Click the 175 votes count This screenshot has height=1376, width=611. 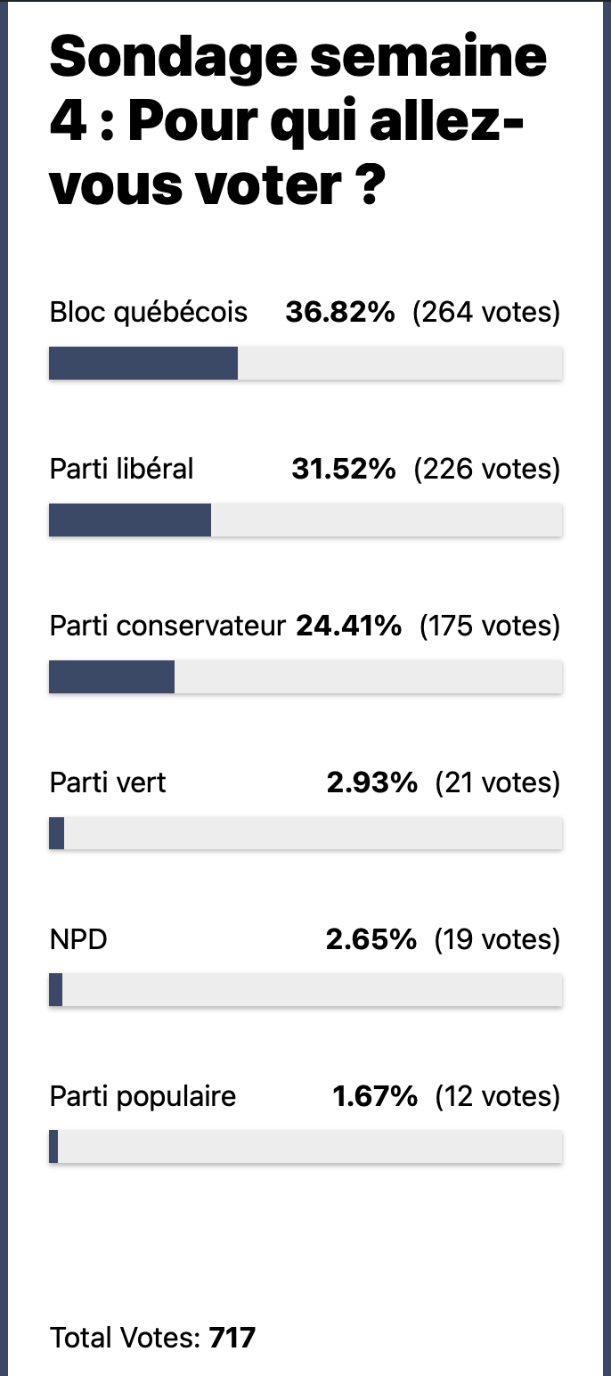(x=490, y=626)
